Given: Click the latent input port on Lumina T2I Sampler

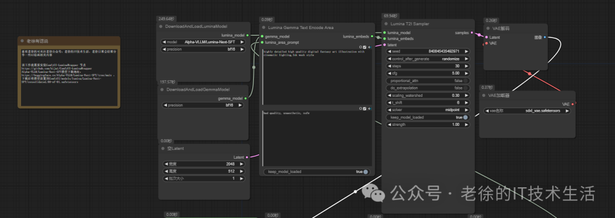Looking at the screenshot, I should pos(384,45).
